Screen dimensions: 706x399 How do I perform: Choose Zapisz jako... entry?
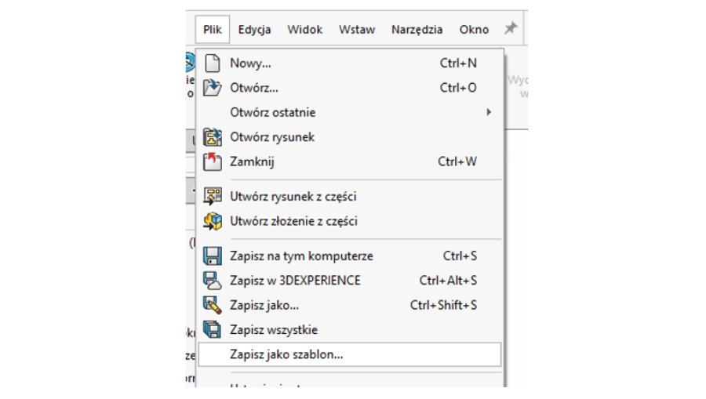click(x=350, y=305)
